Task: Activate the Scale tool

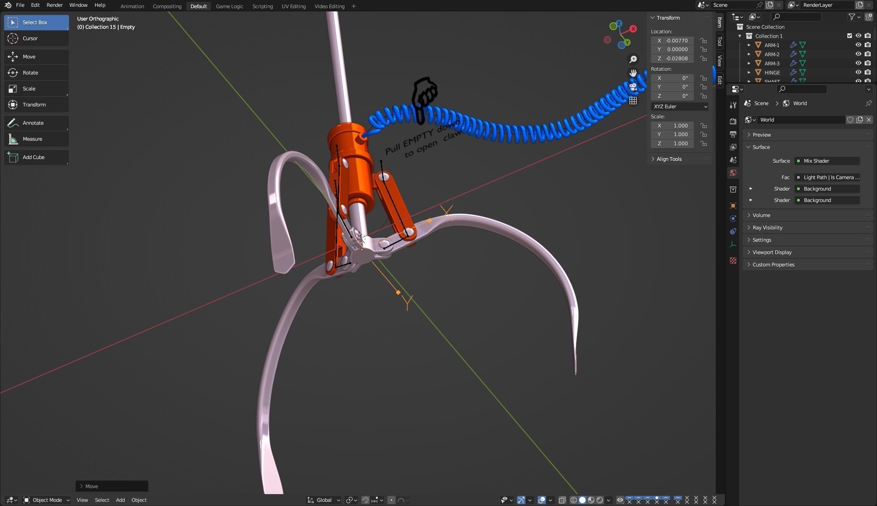Action: pyautogui.click(x=37, y=89)
